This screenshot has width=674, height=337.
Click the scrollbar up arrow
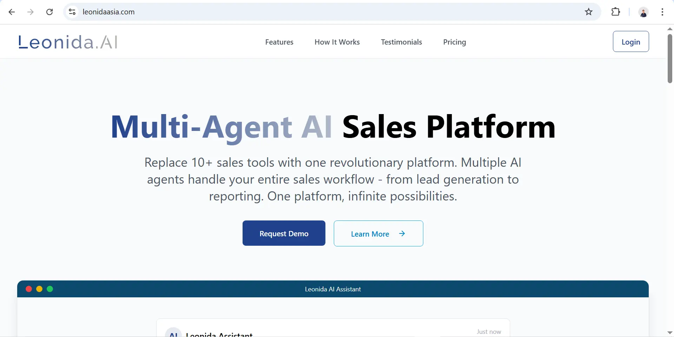click(x=670, y=29)
